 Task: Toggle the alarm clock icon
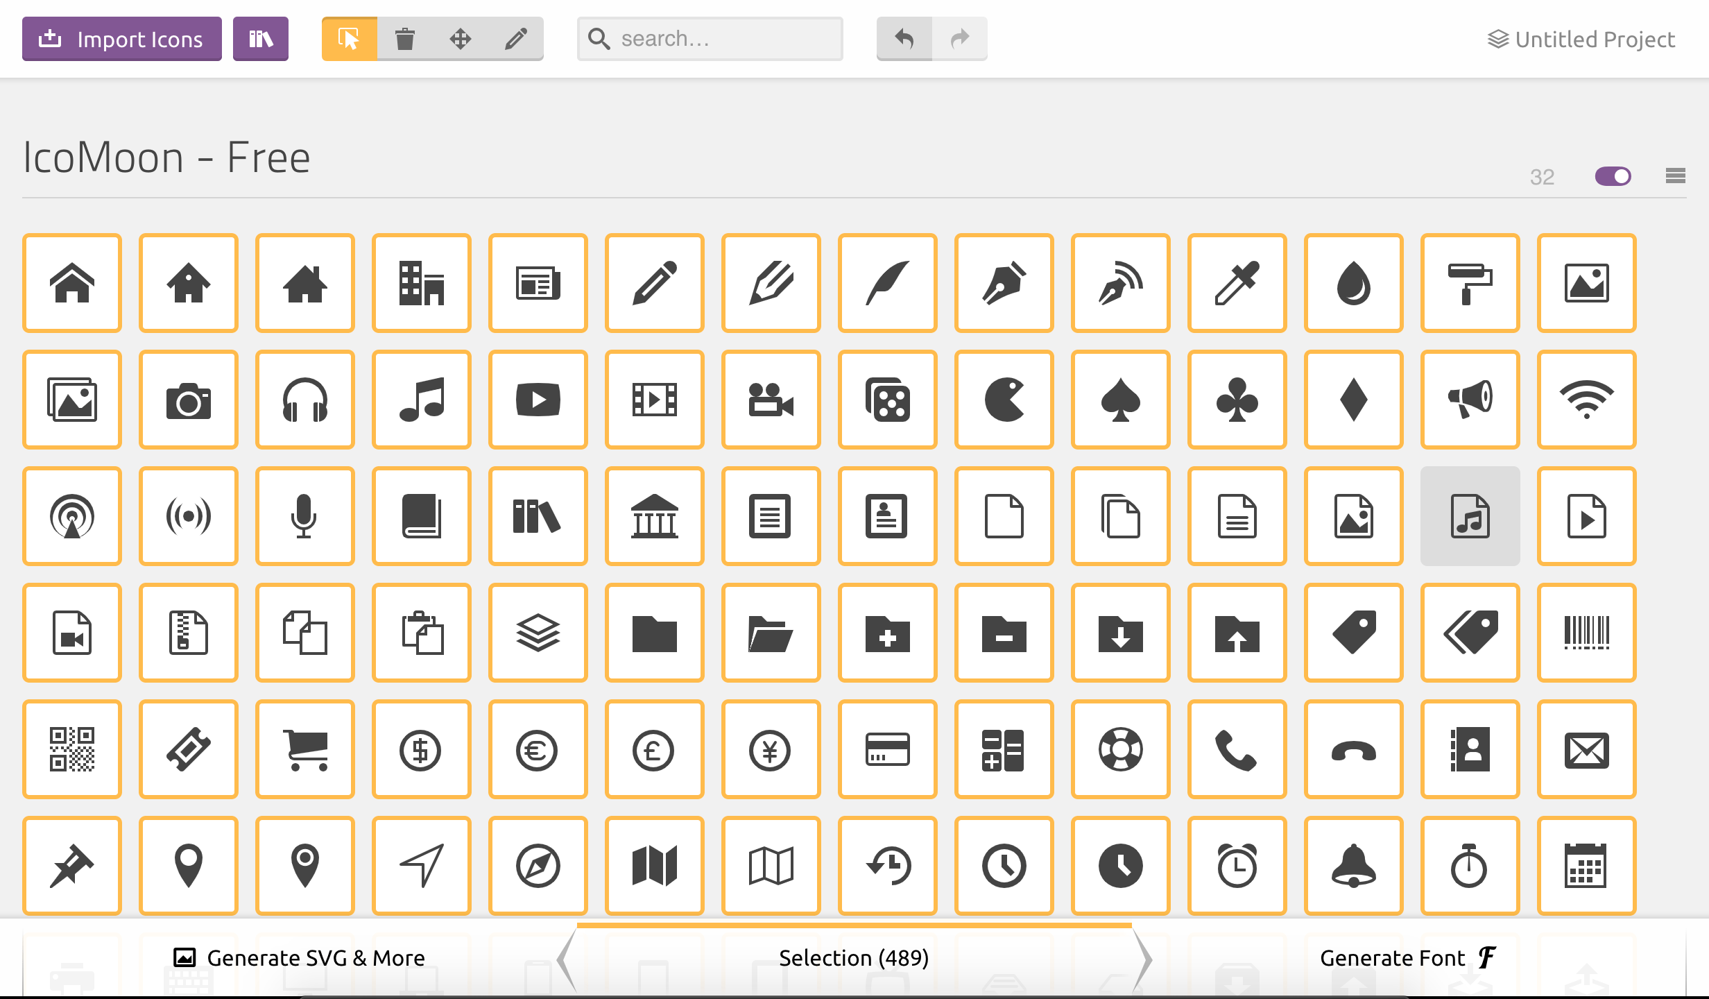click(1237, 866)
